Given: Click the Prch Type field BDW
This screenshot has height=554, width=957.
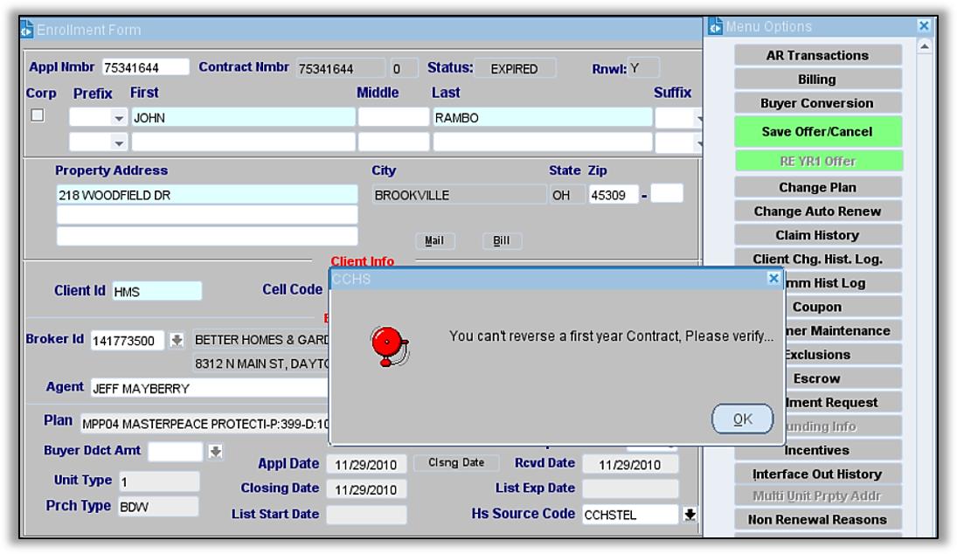Looking at the screenshot, I should tap(158, 507).
